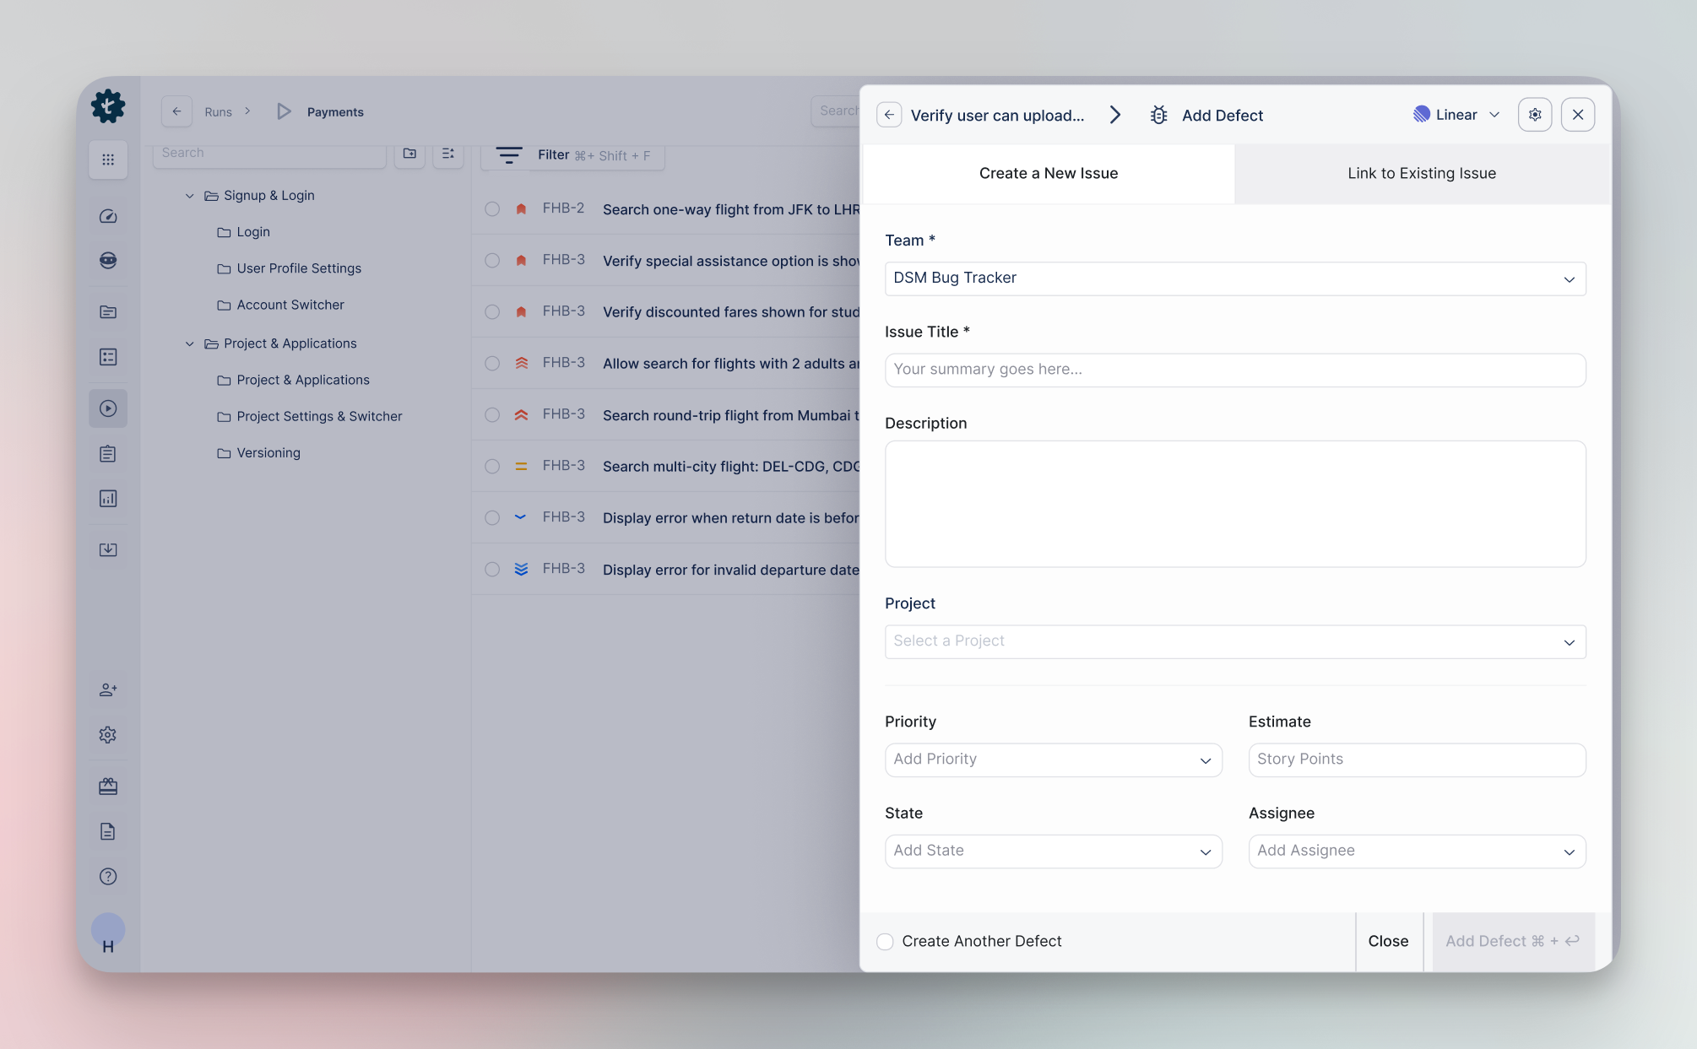Expand the Add Priority dropdown

(x=1053, y=760)
